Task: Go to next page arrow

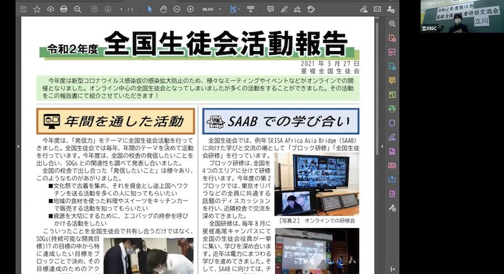Action: (108, 9)
